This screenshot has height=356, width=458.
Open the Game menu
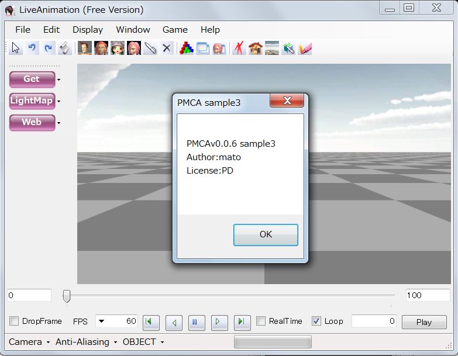click(175, 29)
